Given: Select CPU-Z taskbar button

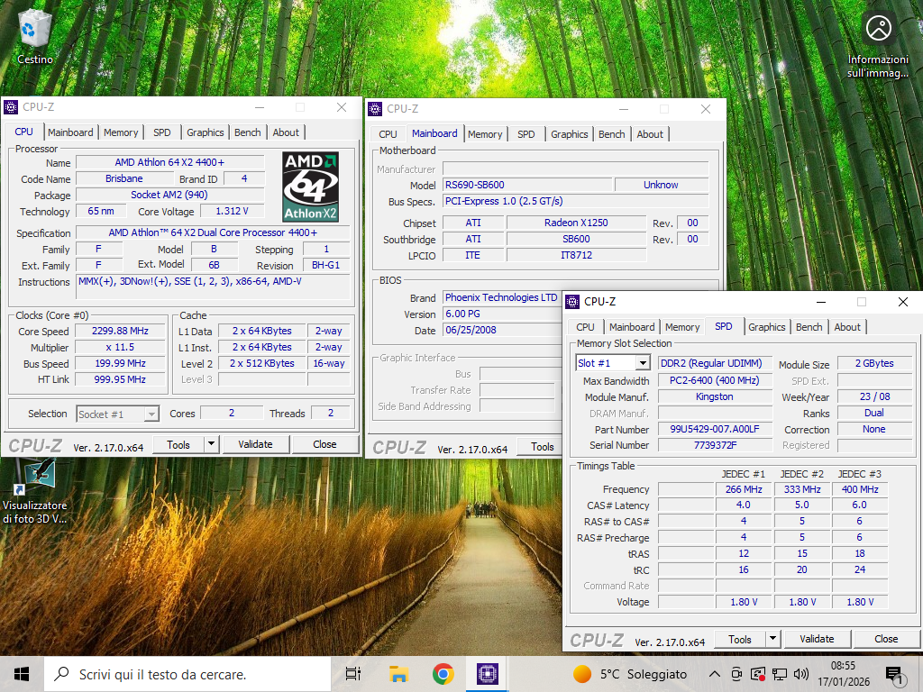Looking at the screenshot, I should 488,674.
